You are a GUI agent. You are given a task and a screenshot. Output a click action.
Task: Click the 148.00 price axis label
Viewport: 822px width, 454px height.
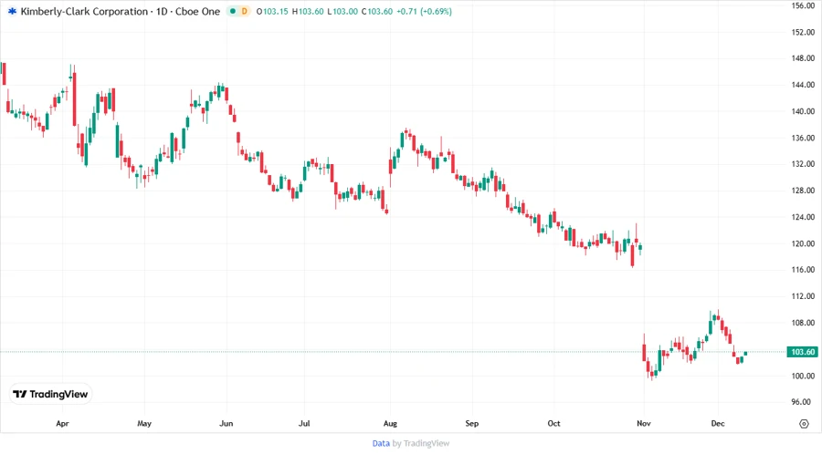coord(803,58)
